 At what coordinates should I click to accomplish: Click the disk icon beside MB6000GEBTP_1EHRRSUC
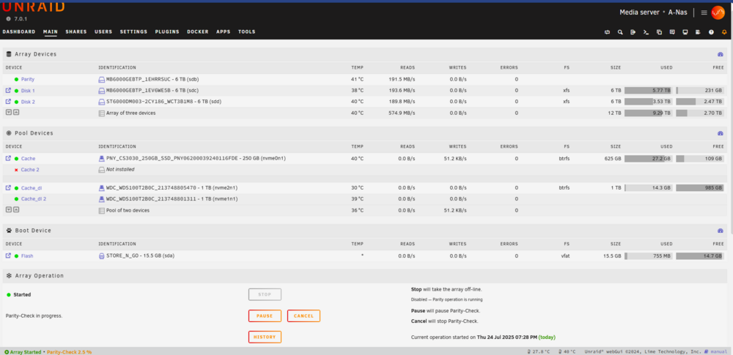tap(101, 79)
